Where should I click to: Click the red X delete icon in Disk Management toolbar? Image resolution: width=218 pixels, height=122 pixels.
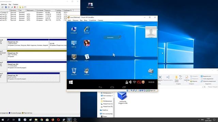(15, 7)
